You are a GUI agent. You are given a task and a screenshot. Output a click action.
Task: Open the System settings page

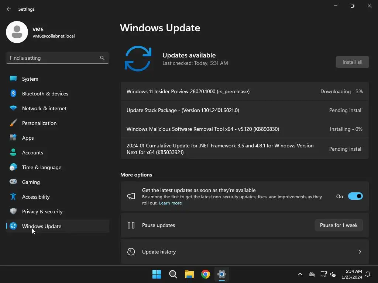coord(57,79)
